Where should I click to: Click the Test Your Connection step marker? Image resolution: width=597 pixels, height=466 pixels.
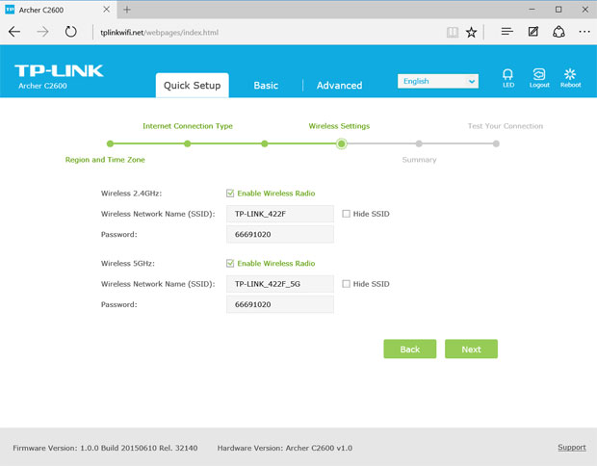click(x=496, y=143)
